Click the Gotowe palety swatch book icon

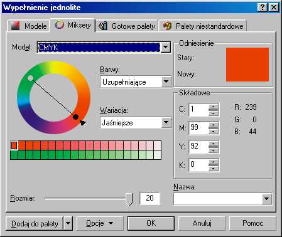pos(103,26)
